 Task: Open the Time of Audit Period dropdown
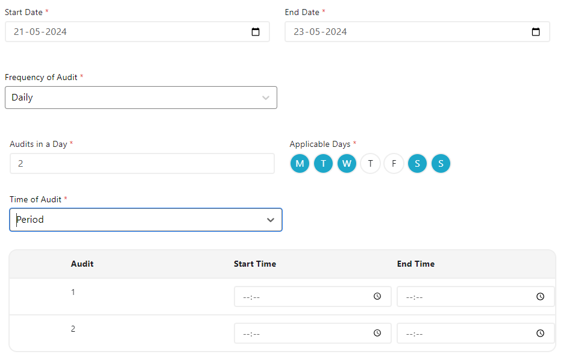click(x=146, y=220)
